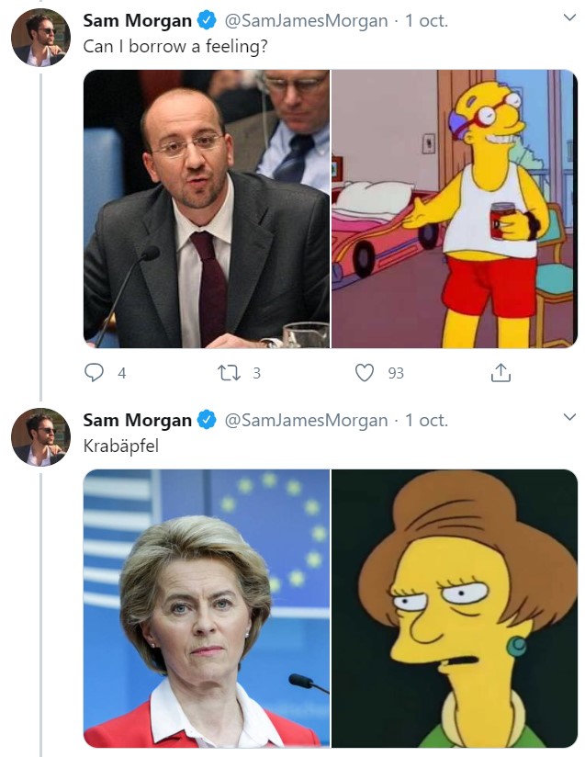The width and height of the screenshot is (585, 757).
Task: Click the reply icon on the first tweet
Action: coord(94,373)
